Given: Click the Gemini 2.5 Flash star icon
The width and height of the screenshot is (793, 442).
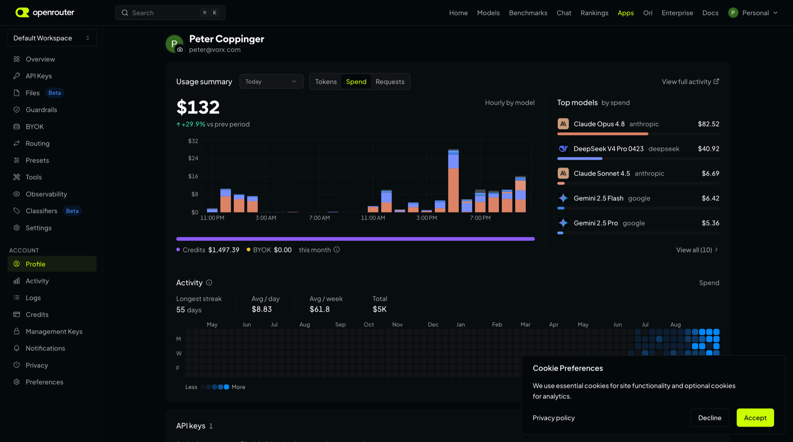Looking at the screenshot, I should (x=563, y=198).
